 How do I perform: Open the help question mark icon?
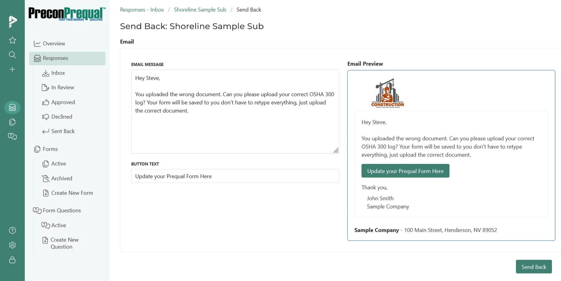point(12,230)
